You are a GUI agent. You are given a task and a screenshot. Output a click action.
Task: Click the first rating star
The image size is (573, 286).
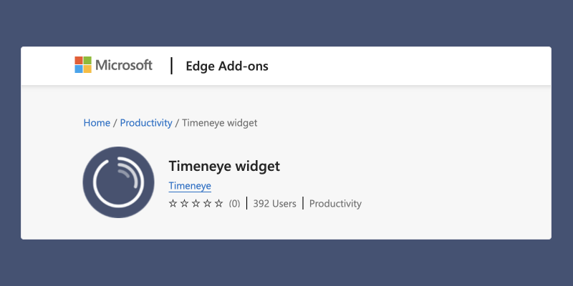pyautogui.click(x=173, y=204)
